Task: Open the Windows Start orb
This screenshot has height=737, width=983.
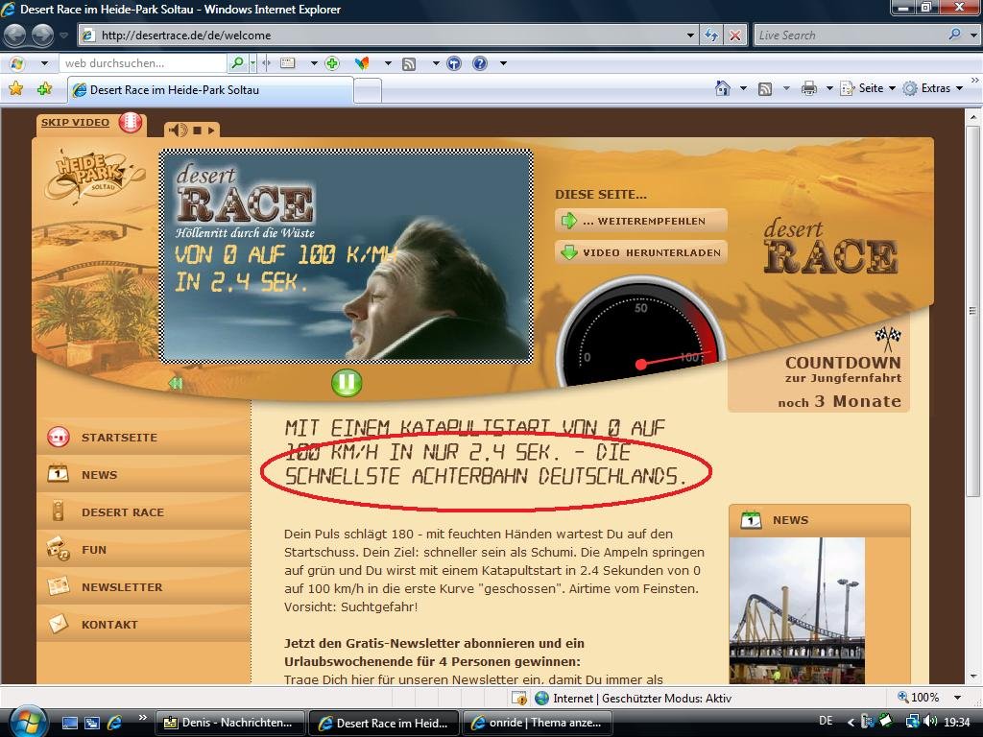Action: 26,722
